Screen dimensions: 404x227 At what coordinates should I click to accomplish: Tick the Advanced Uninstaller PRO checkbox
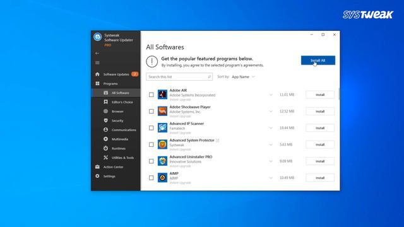pyautogui.click(x=151, y=161)
